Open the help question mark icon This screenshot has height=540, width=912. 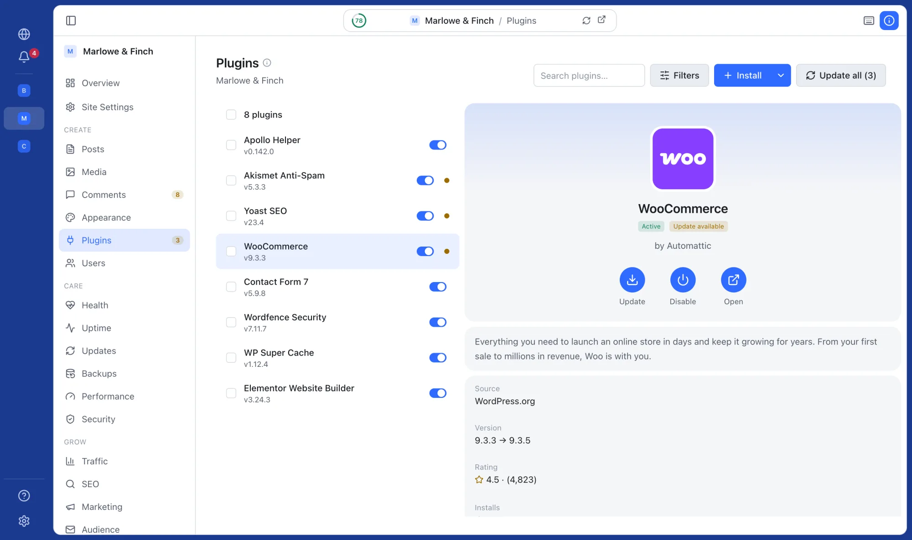(24, 496)
